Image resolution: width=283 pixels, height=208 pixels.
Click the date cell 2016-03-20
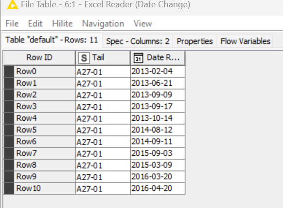158,177
